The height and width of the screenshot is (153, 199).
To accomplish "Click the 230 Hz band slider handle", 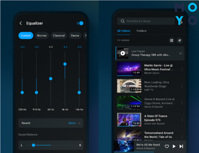I will pos(22,92).
